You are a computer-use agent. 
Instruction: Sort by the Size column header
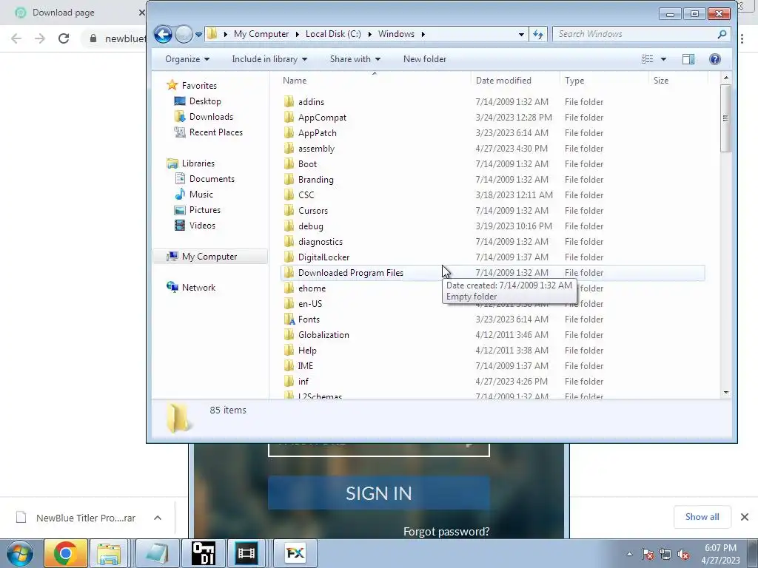(x=678, y=80)
